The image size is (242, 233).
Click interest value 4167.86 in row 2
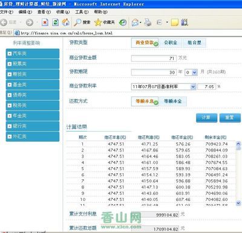click(149, 150)
